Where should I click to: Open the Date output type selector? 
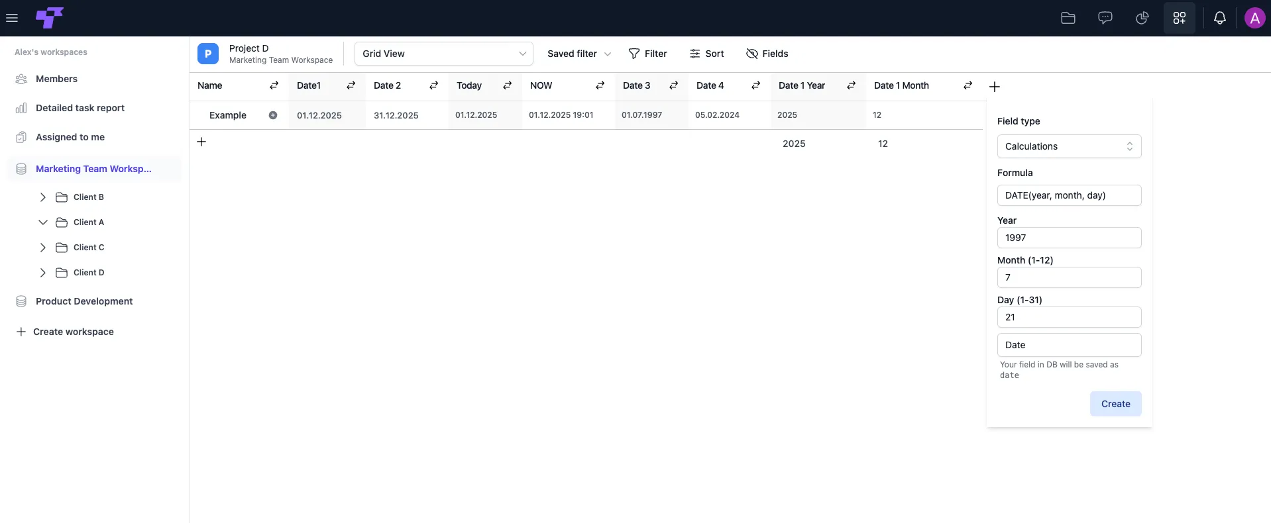[1069, 345]
